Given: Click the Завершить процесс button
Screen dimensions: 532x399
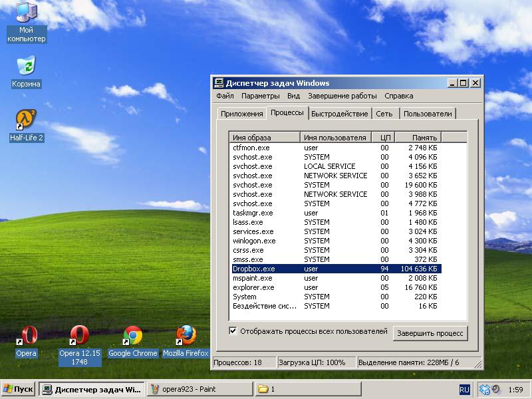Looking at the screenshot, I should tap(430, 332).
